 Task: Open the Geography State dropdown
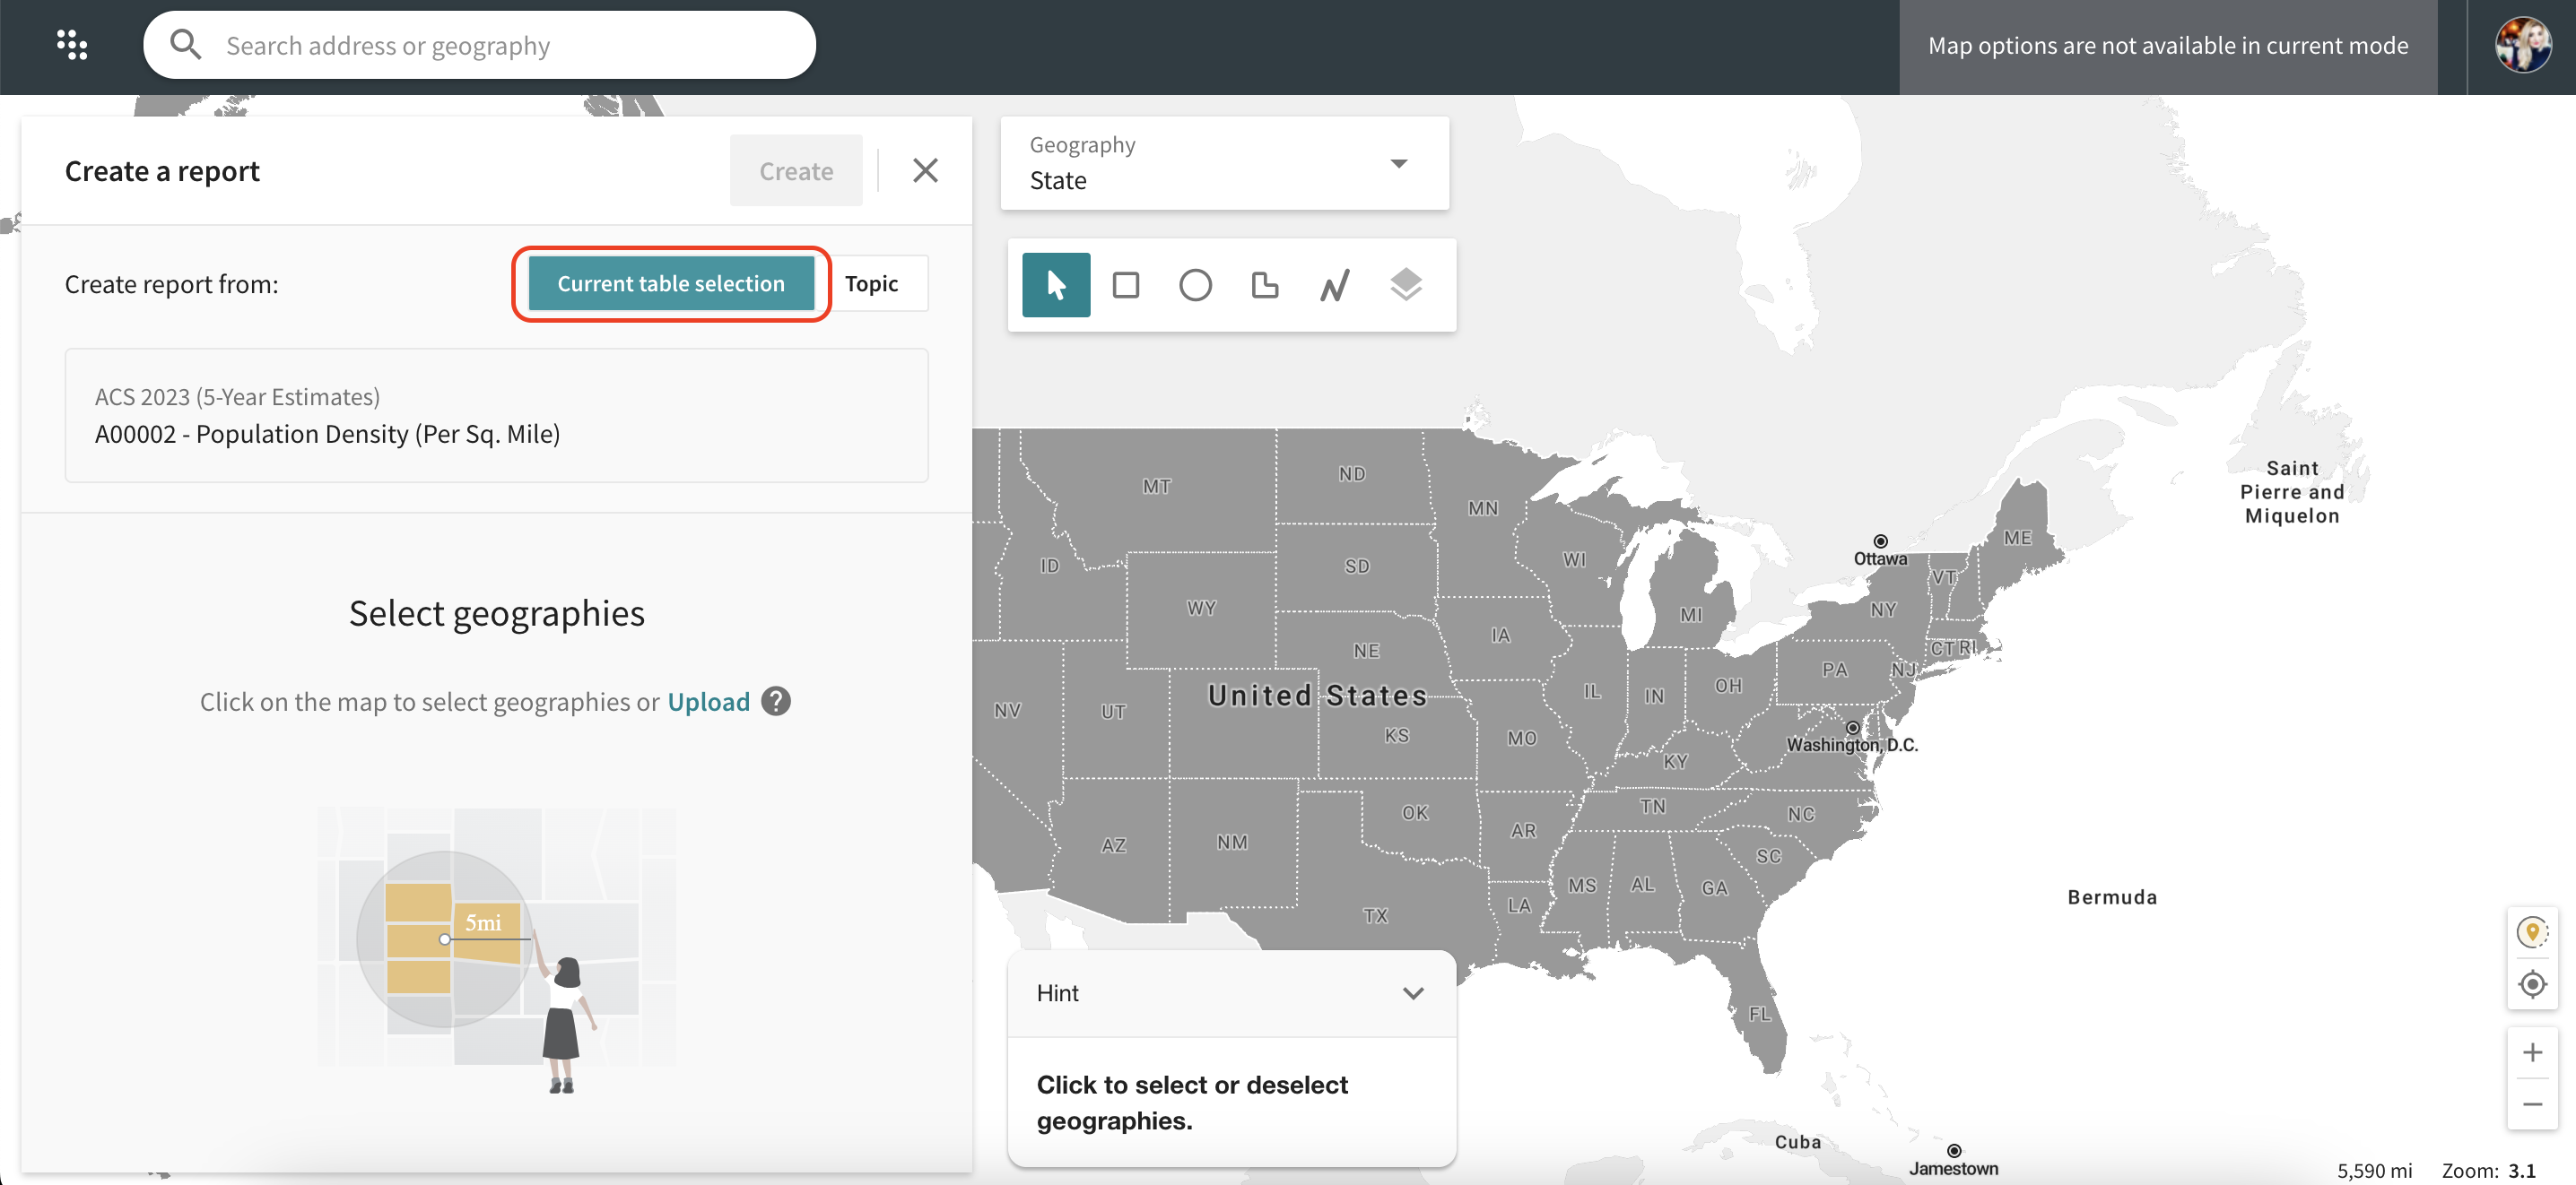point(1224,163)
